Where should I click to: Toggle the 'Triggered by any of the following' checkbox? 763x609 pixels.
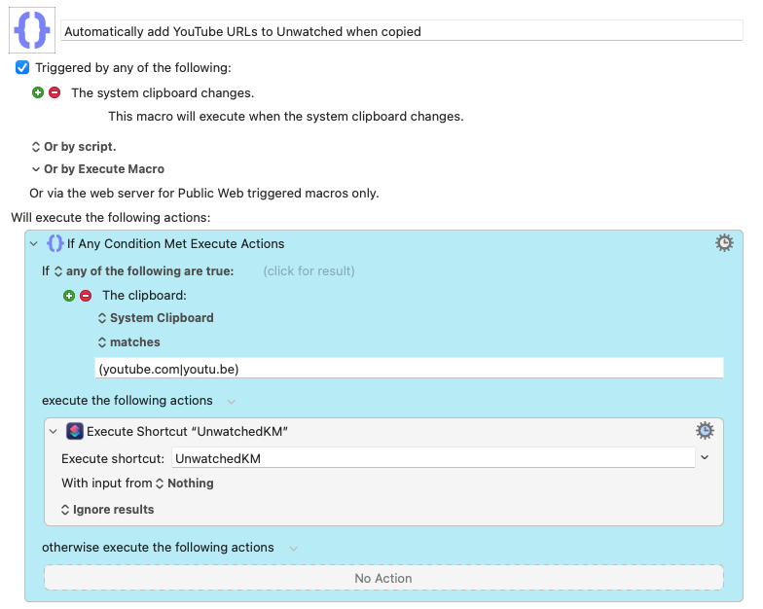pos(22,67)
